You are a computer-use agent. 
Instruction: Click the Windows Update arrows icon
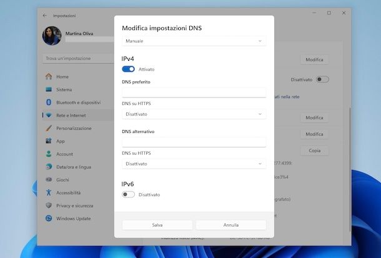(49, 218)
